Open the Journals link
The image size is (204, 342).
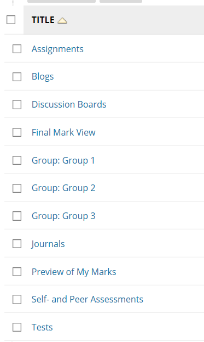click(x=48, y=244)
